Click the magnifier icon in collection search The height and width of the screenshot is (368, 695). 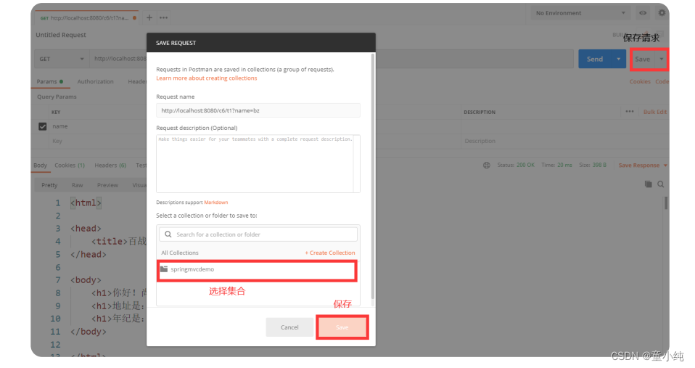[x=168, y=234]
